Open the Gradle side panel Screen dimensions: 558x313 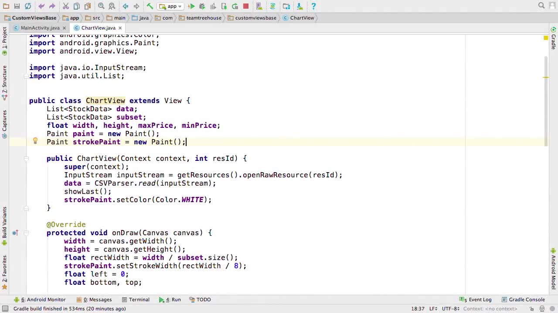[553, 38]
